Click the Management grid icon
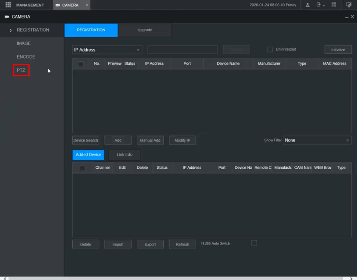This screenshot has height=280, width=357. (x=8, y=5)
